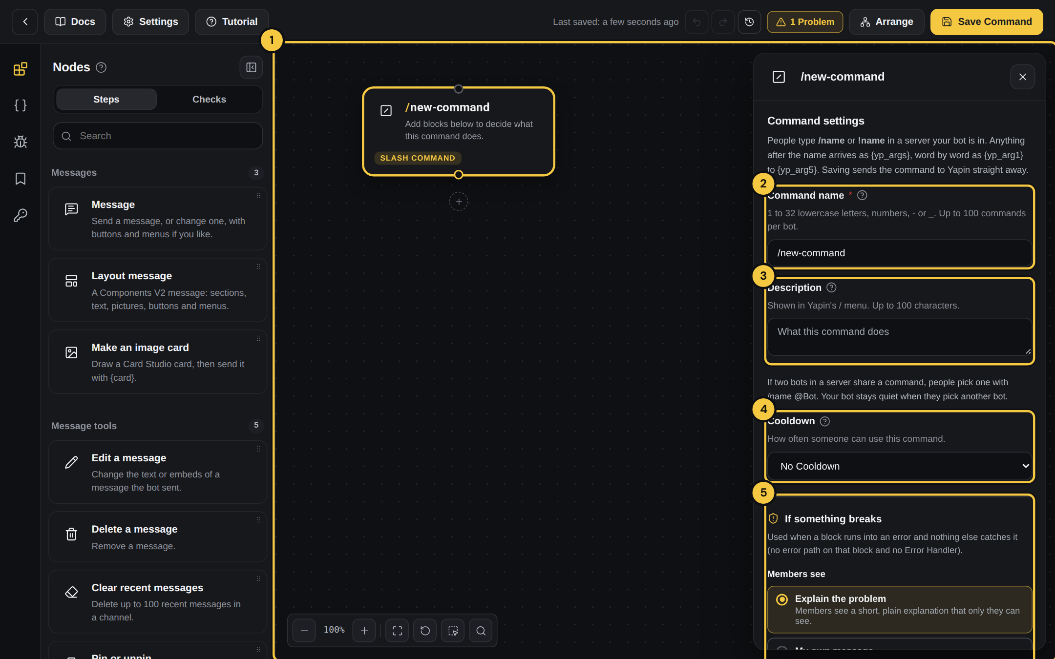Click the Description text area
Image resolution: width=1055 pixels, height=659 pixels.
pyautogui.click(x=899, y=337)
